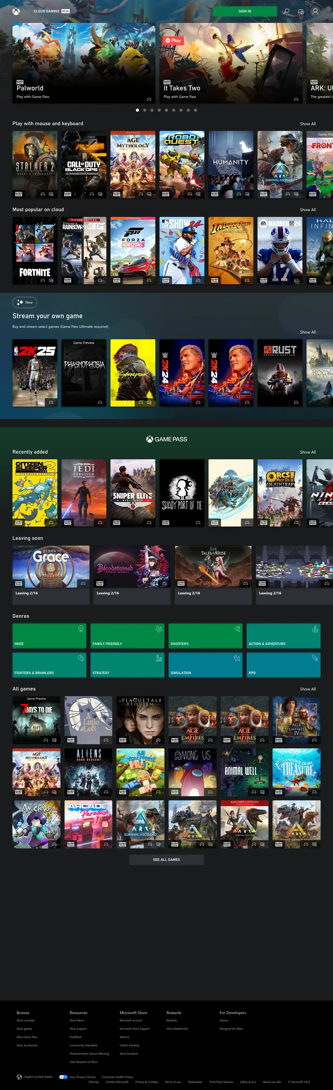Open the Animal Well game tile

[245, 772]
